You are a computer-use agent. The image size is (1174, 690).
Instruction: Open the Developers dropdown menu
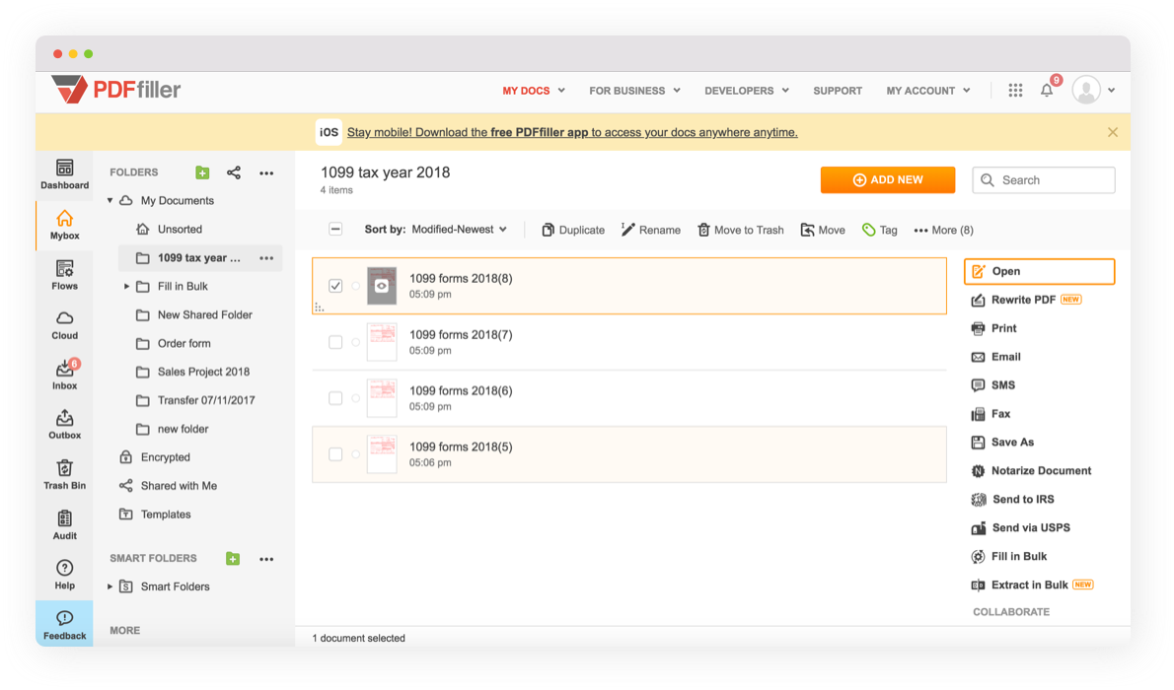tap(747, 91)
